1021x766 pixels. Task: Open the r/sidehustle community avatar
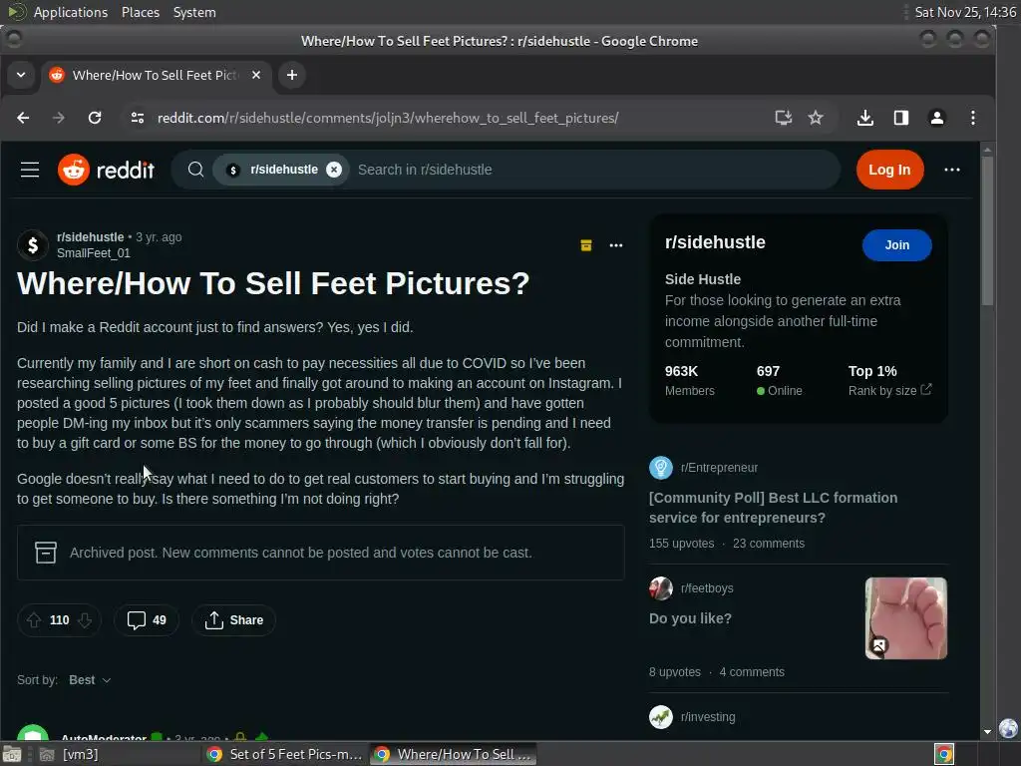point(33,245)
